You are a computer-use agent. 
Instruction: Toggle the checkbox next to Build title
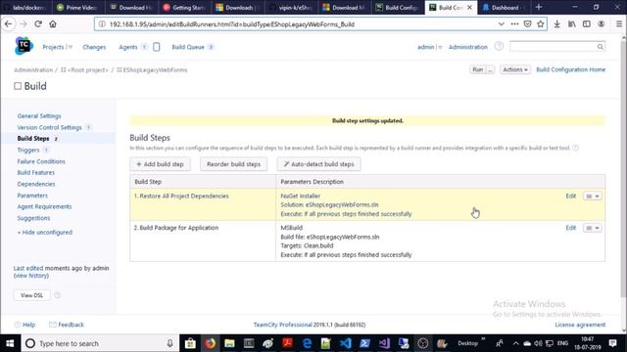coord(18,86)
